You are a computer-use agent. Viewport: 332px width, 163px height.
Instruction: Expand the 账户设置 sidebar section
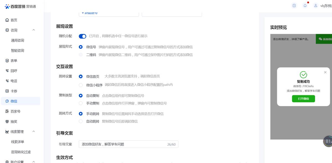pyautogui.click(x=34, y=161)
